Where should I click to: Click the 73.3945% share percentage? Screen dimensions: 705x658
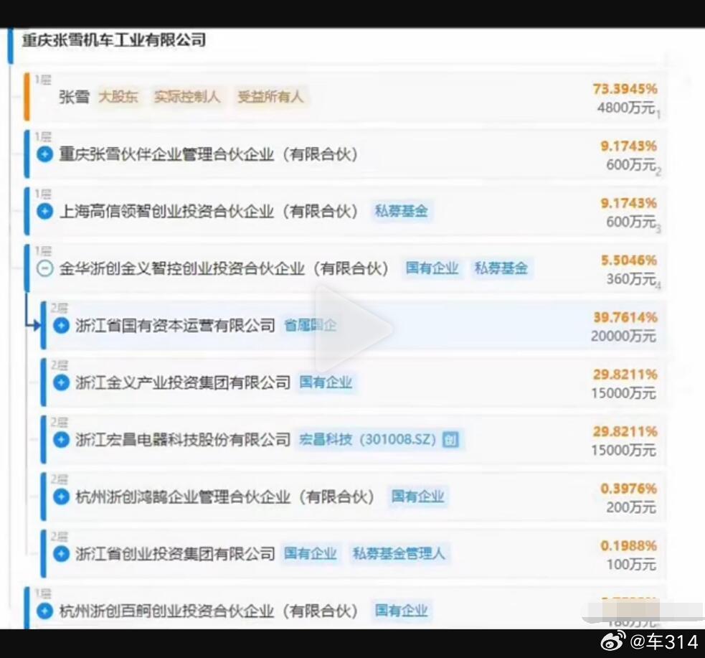click(625, 89)
